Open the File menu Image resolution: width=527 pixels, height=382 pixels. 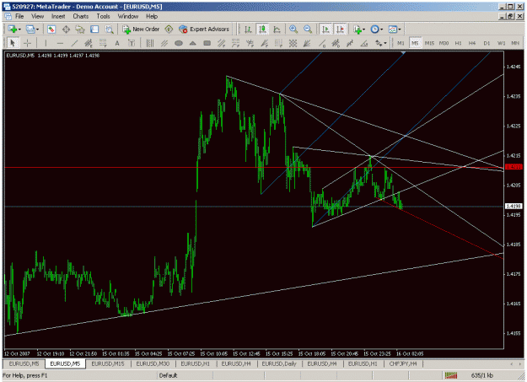tap(19, 16)
